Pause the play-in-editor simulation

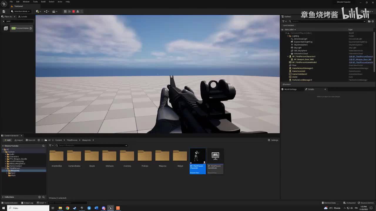[65, 11]
